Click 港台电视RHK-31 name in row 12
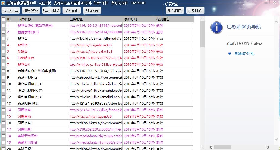This screenshot has height=150, width=280. [x=30, y=97]
